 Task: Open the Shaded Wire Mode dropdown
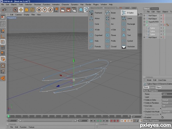click(x=167, y=112)
